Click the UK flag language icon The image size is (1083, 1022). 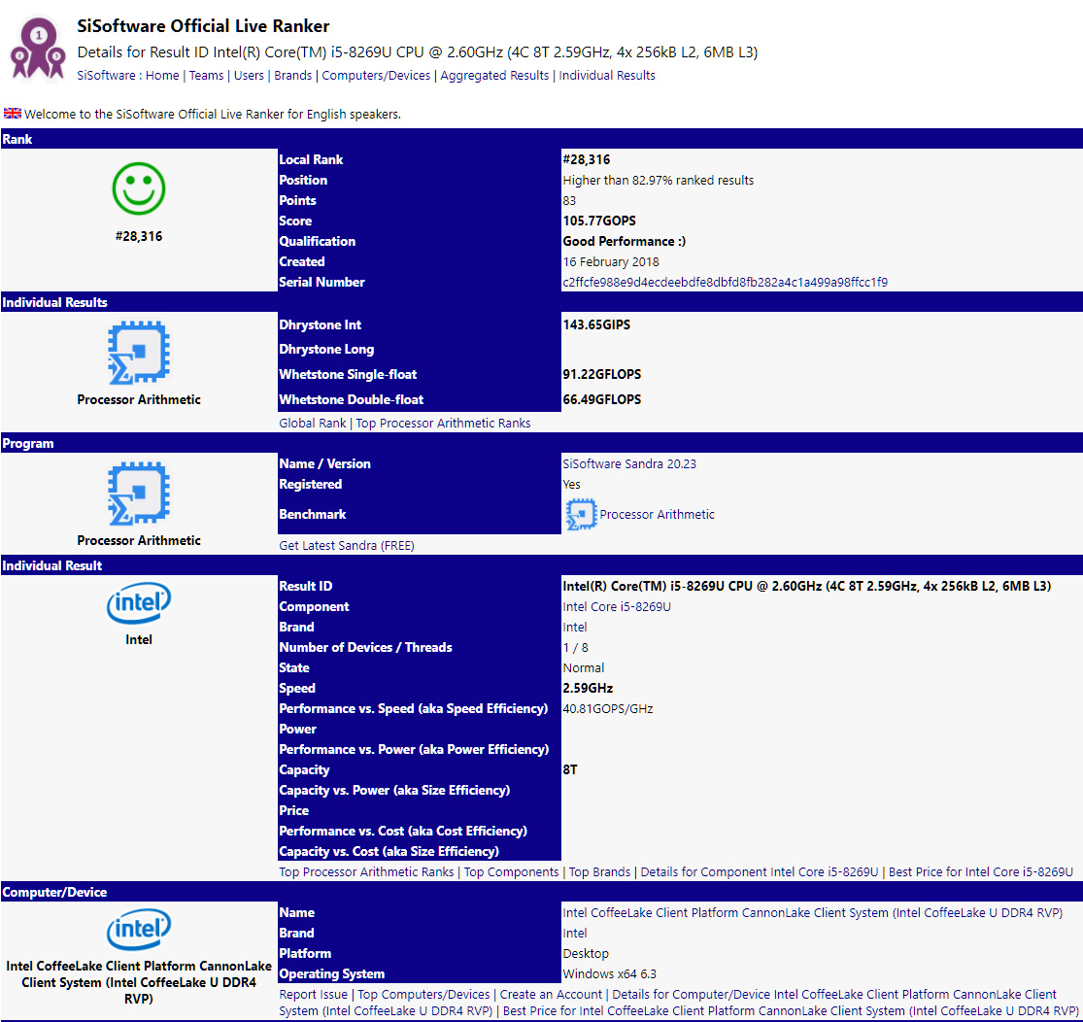(x=13, y=114)
